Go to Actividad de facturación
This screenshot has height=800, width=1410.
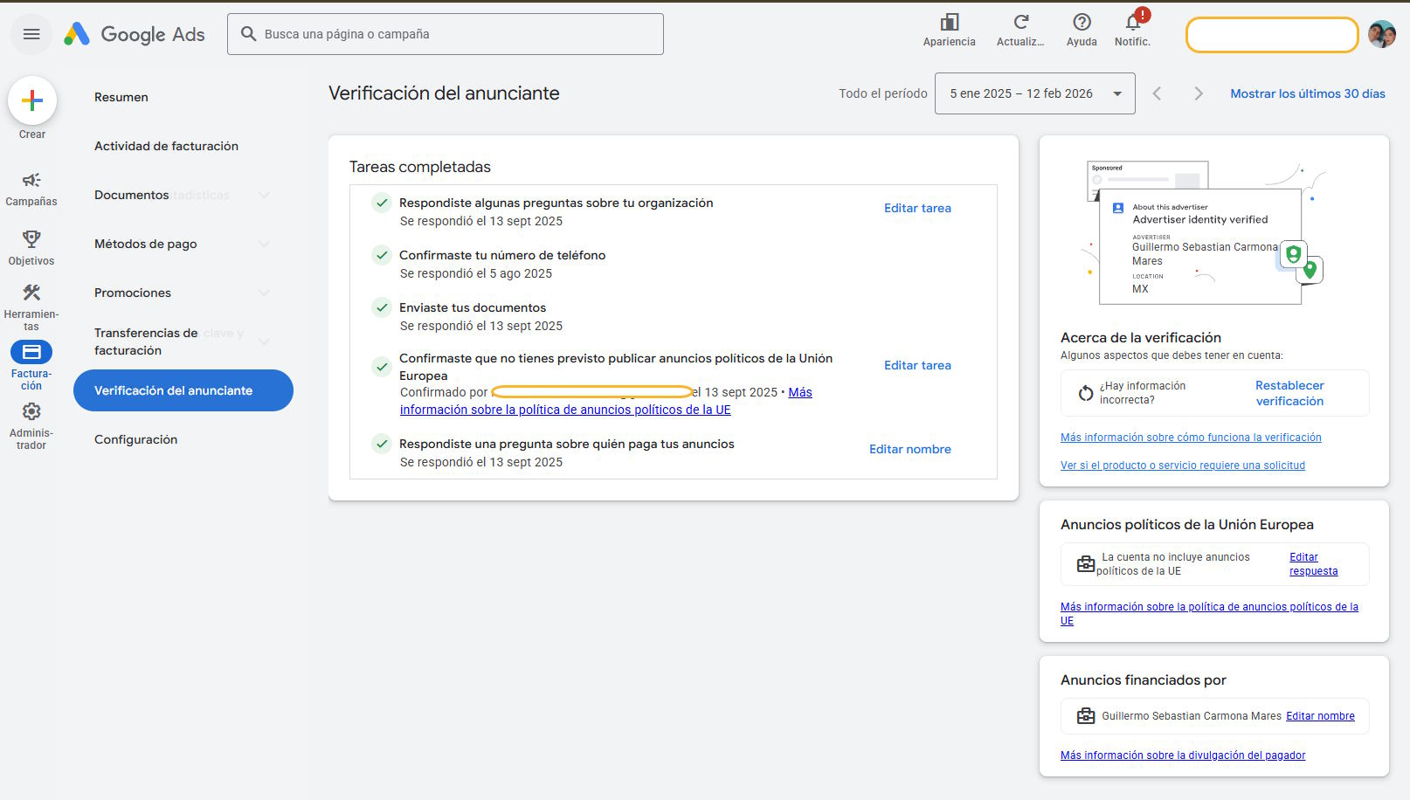point(166,146)
